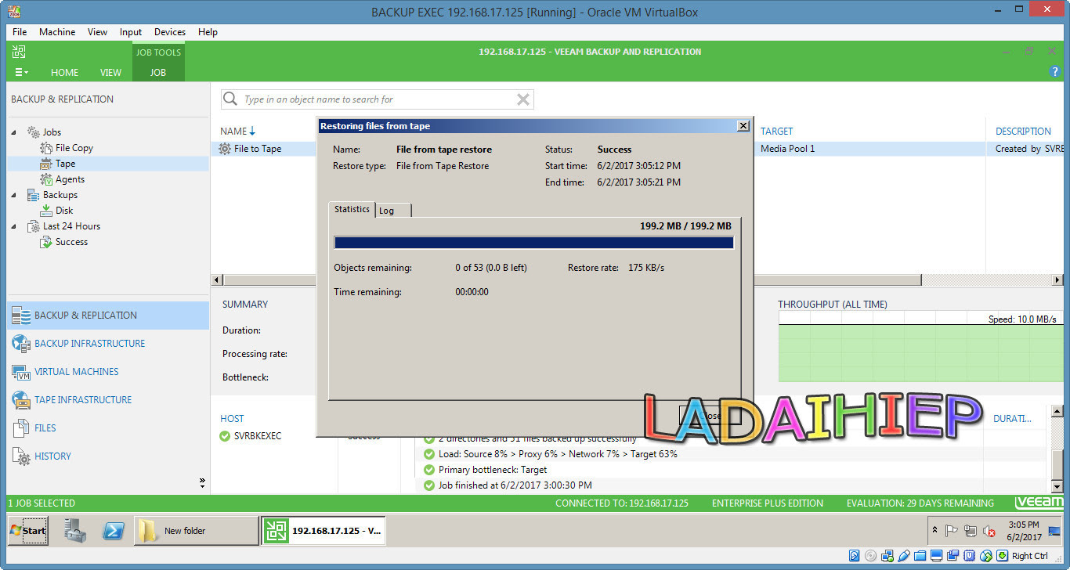Select File Copy under Jobs

tap(74, 148)
